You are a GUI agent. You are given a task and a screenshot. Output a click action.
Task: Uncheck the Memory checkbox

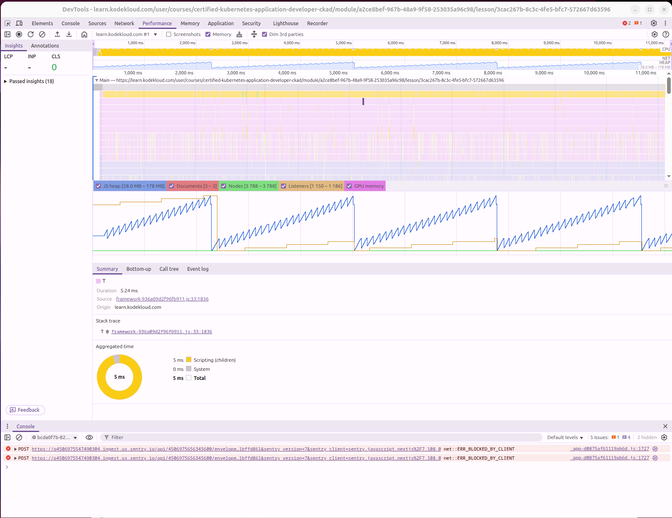pyautogui.click(x=208, y=34)
